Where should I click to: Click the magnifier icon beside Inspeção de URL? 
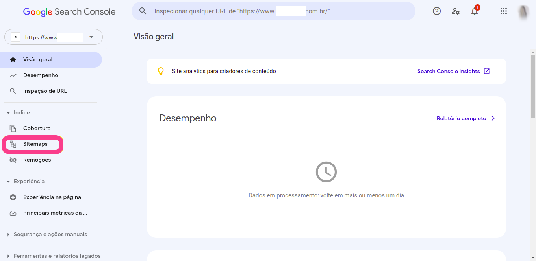(x=13, y=91)
